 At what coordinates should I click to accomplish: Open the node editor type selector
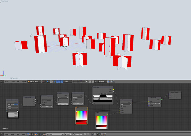[x=2, y=134]
